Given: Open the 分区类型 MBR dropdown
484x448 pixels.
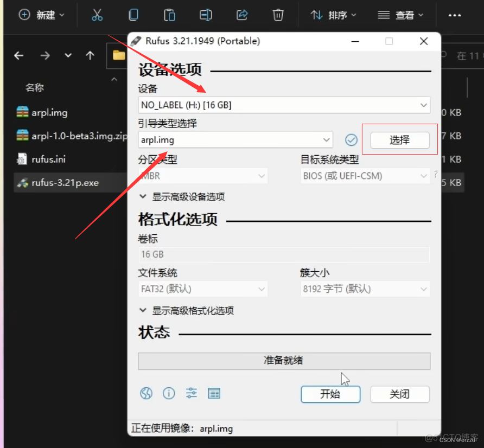Looking at the screenshot, I should [203, 176].
